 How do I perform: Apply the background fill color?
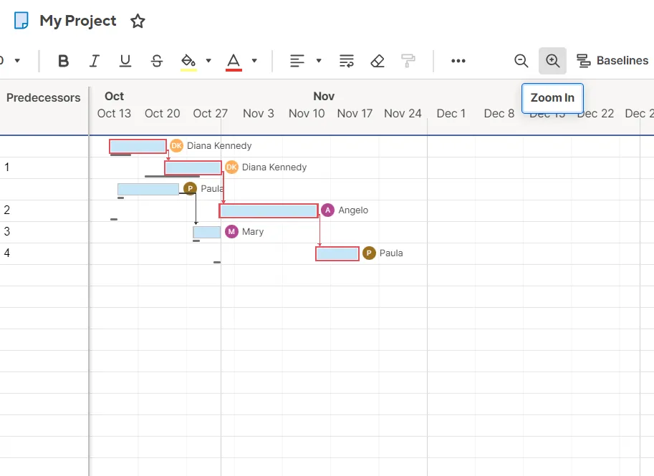(188, 62)
